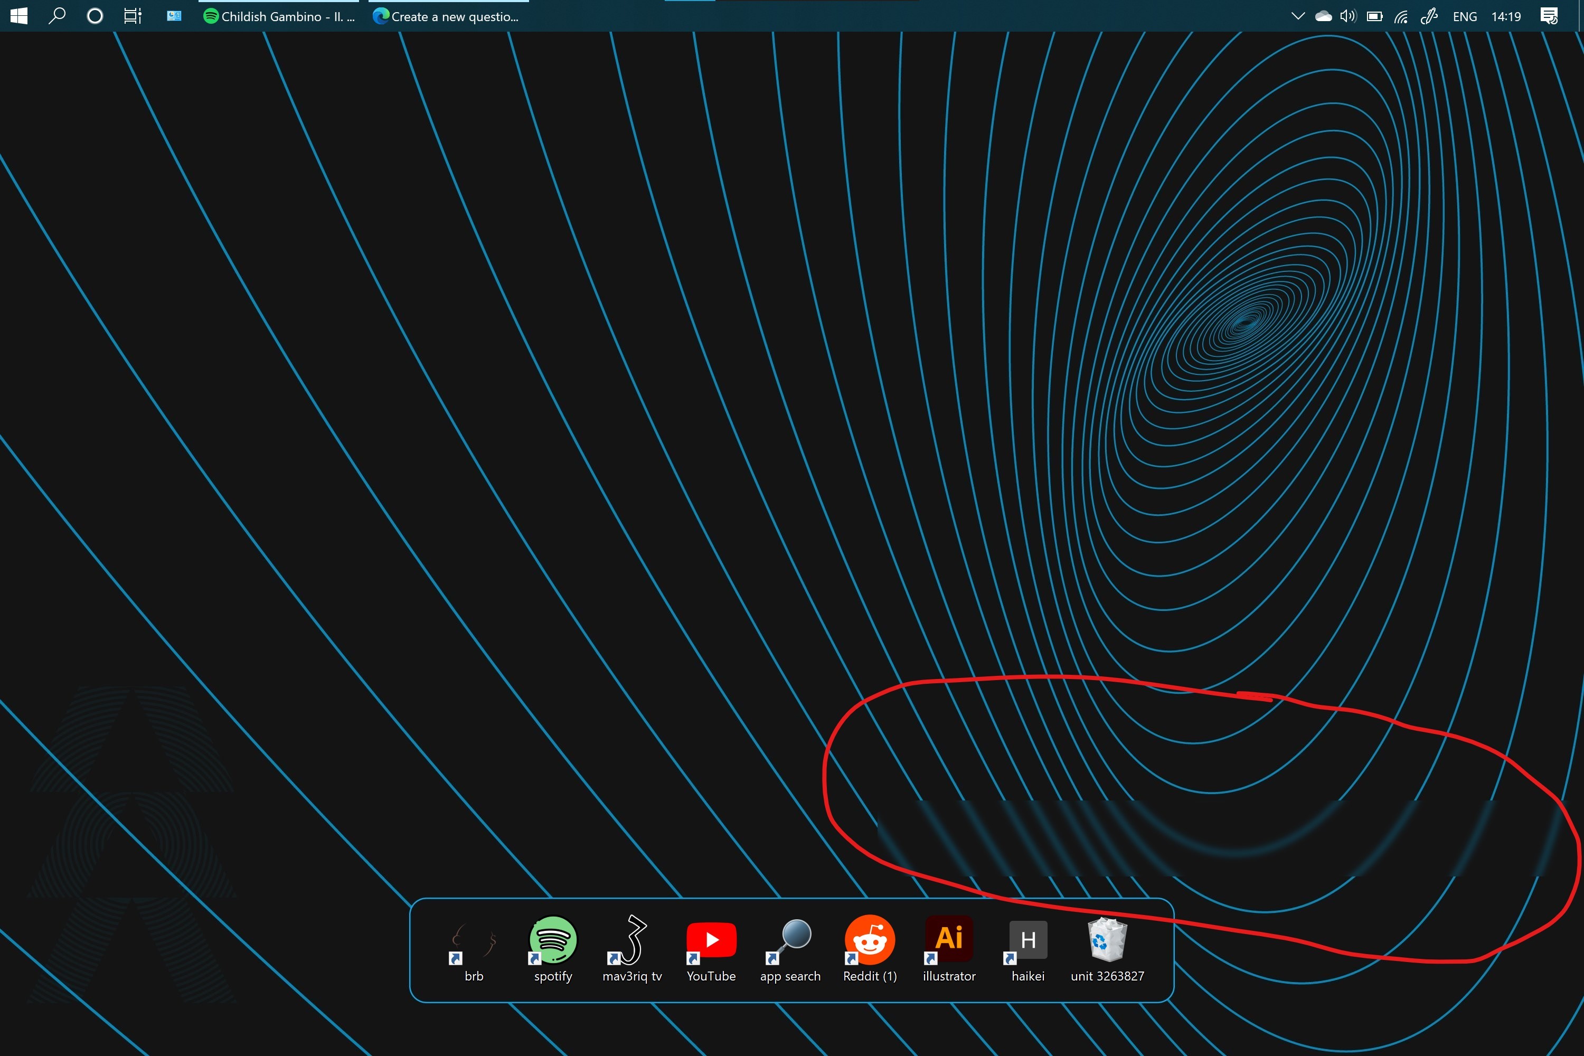Open the clock showing 14:19
The width and height of the screenshot is (1584, 1056).
coord(1506,17)
